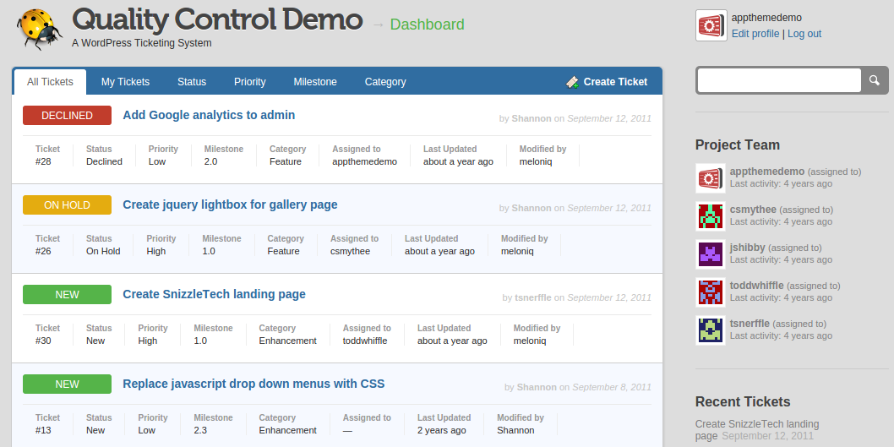
Task: Click the ladybug logo icon
Action: [x=39, y=28]
